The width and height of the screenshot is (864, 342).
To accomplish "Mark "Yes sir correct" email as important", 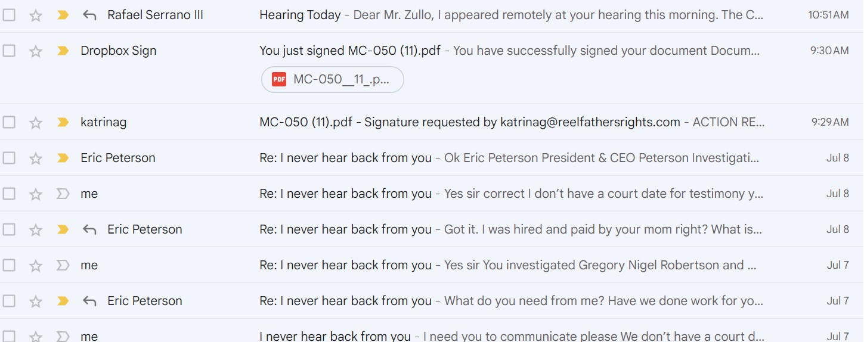I will (63, 194).
